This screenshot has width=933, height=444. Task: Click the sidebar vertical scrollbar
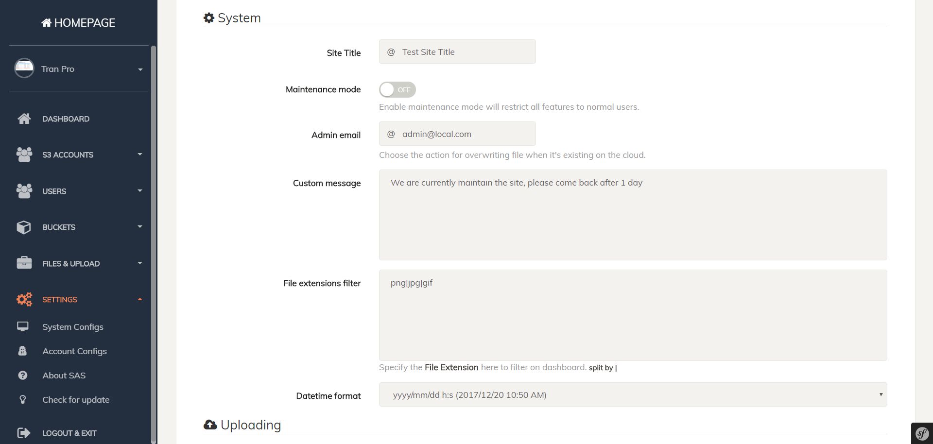[154, 243]
